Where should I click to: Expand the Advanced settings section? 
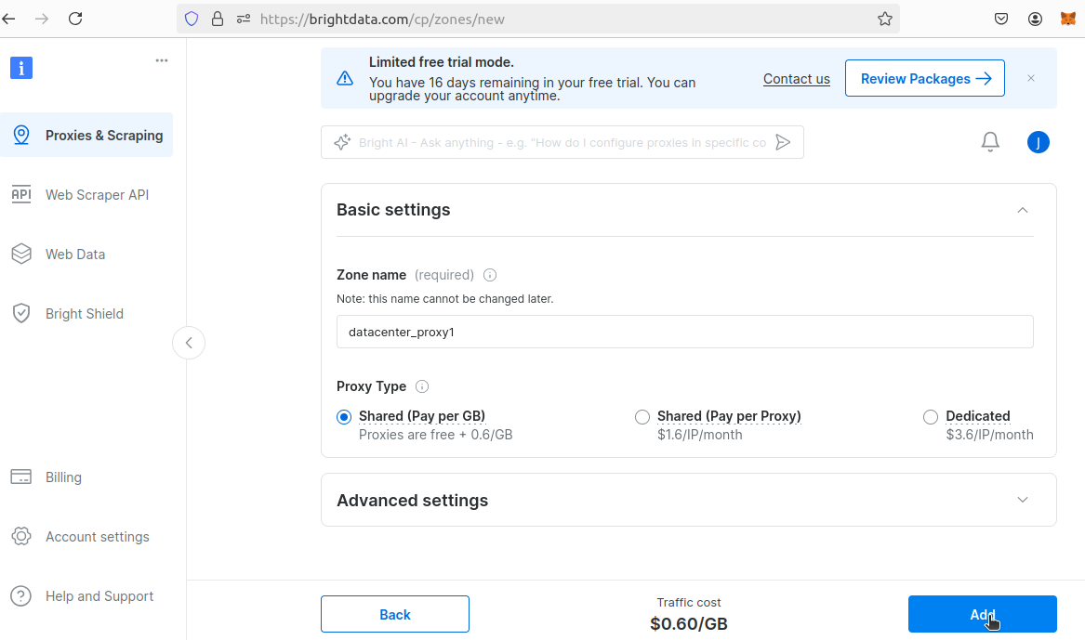1023,500
